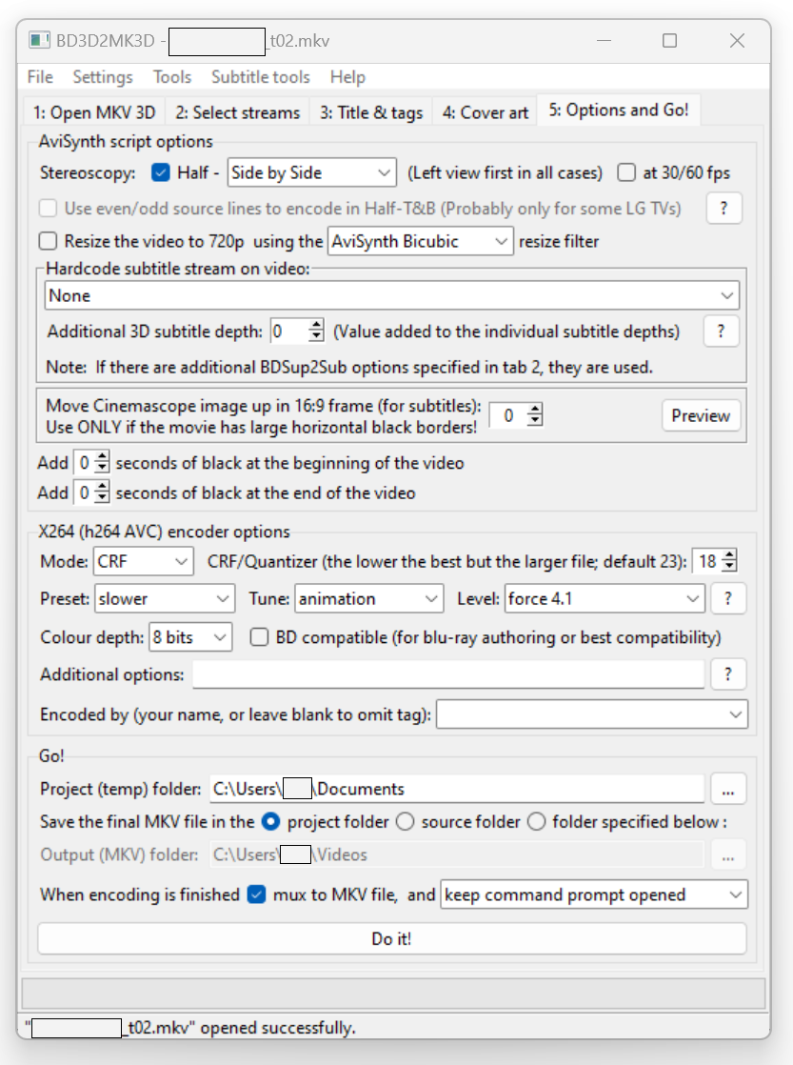
Task: Open help for the Level encoder setting
Action: click(727, 598)
